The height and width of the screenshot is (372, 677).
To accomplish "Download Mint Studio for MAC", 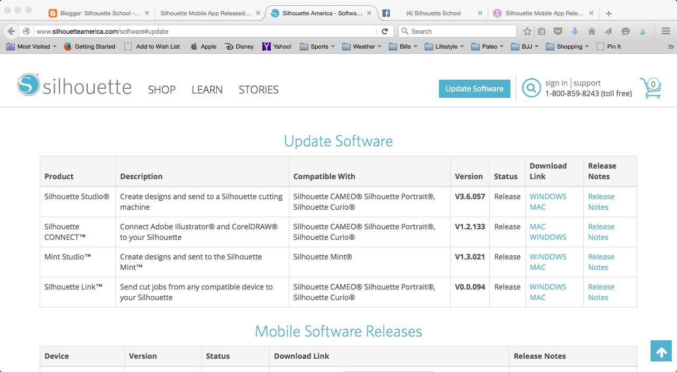I will click(538, 267).
